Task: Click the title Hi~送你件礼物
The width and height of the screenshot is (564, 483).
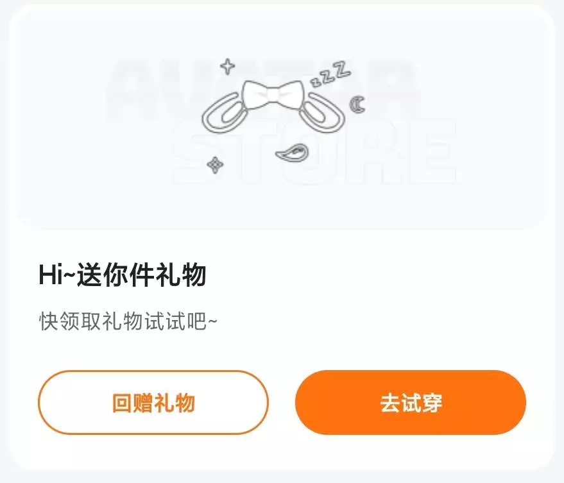Action: [123, 275]
